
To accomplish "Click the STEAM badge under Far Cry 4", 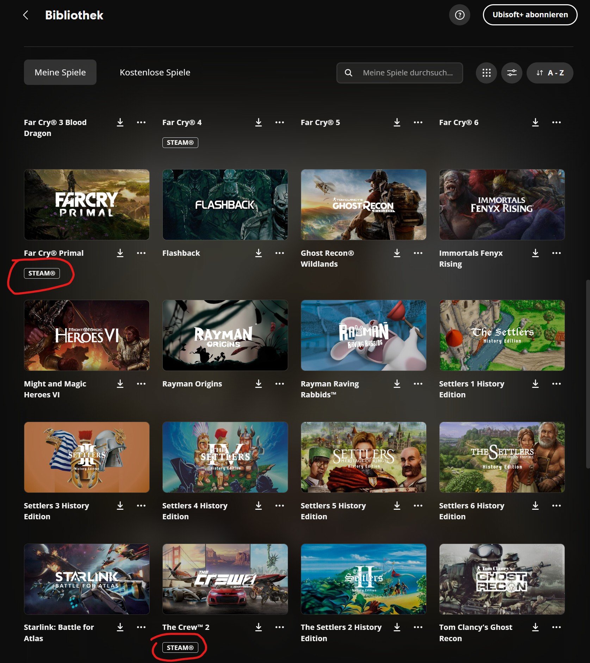I will coord(180,143).
